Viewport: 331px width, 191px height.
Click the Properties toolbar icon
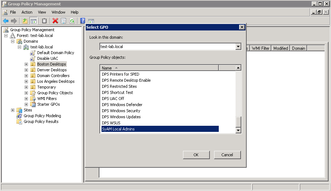coord(64,21)
